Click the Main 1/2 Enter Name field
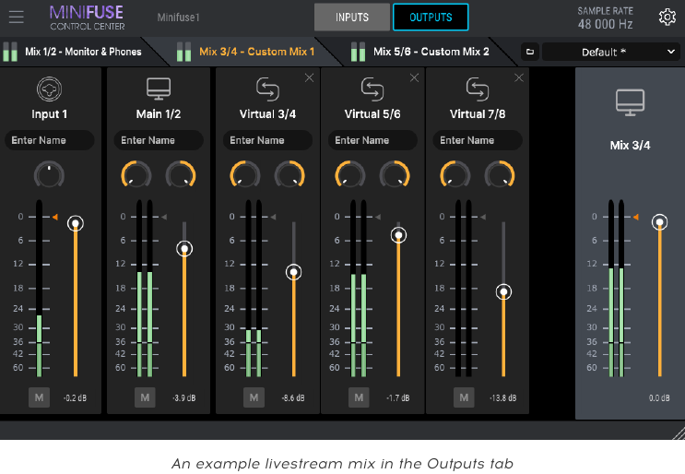Screen dimensions: 685x474 159,140
